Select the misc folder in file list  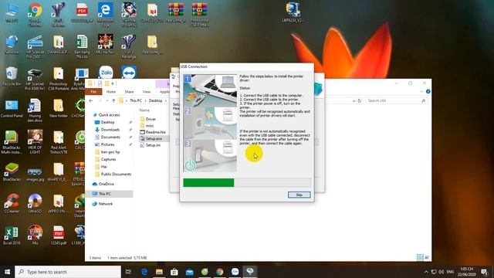click(147, 126)
